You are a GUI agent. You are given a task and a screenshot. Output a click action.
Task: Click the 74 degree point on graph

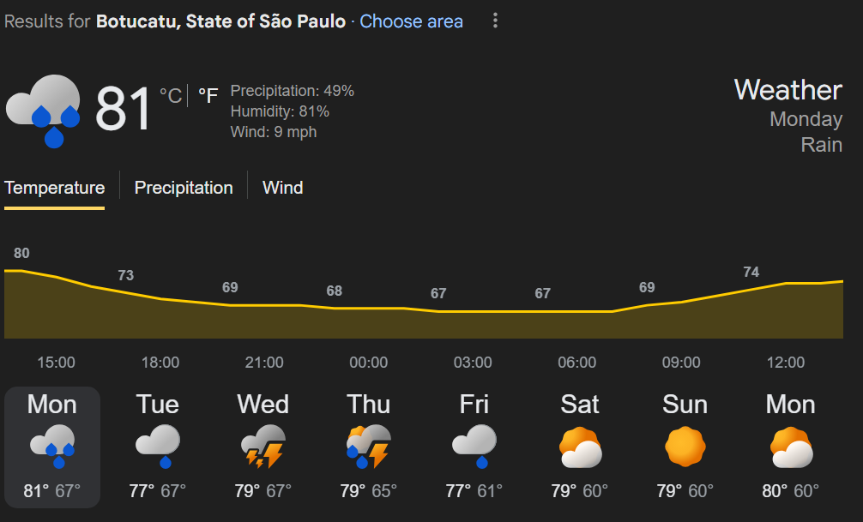751,273
